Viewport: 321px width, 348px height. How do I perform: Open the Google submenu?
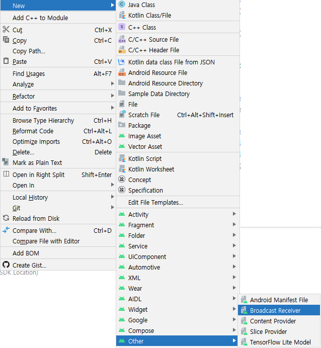(x=178, y=320)
